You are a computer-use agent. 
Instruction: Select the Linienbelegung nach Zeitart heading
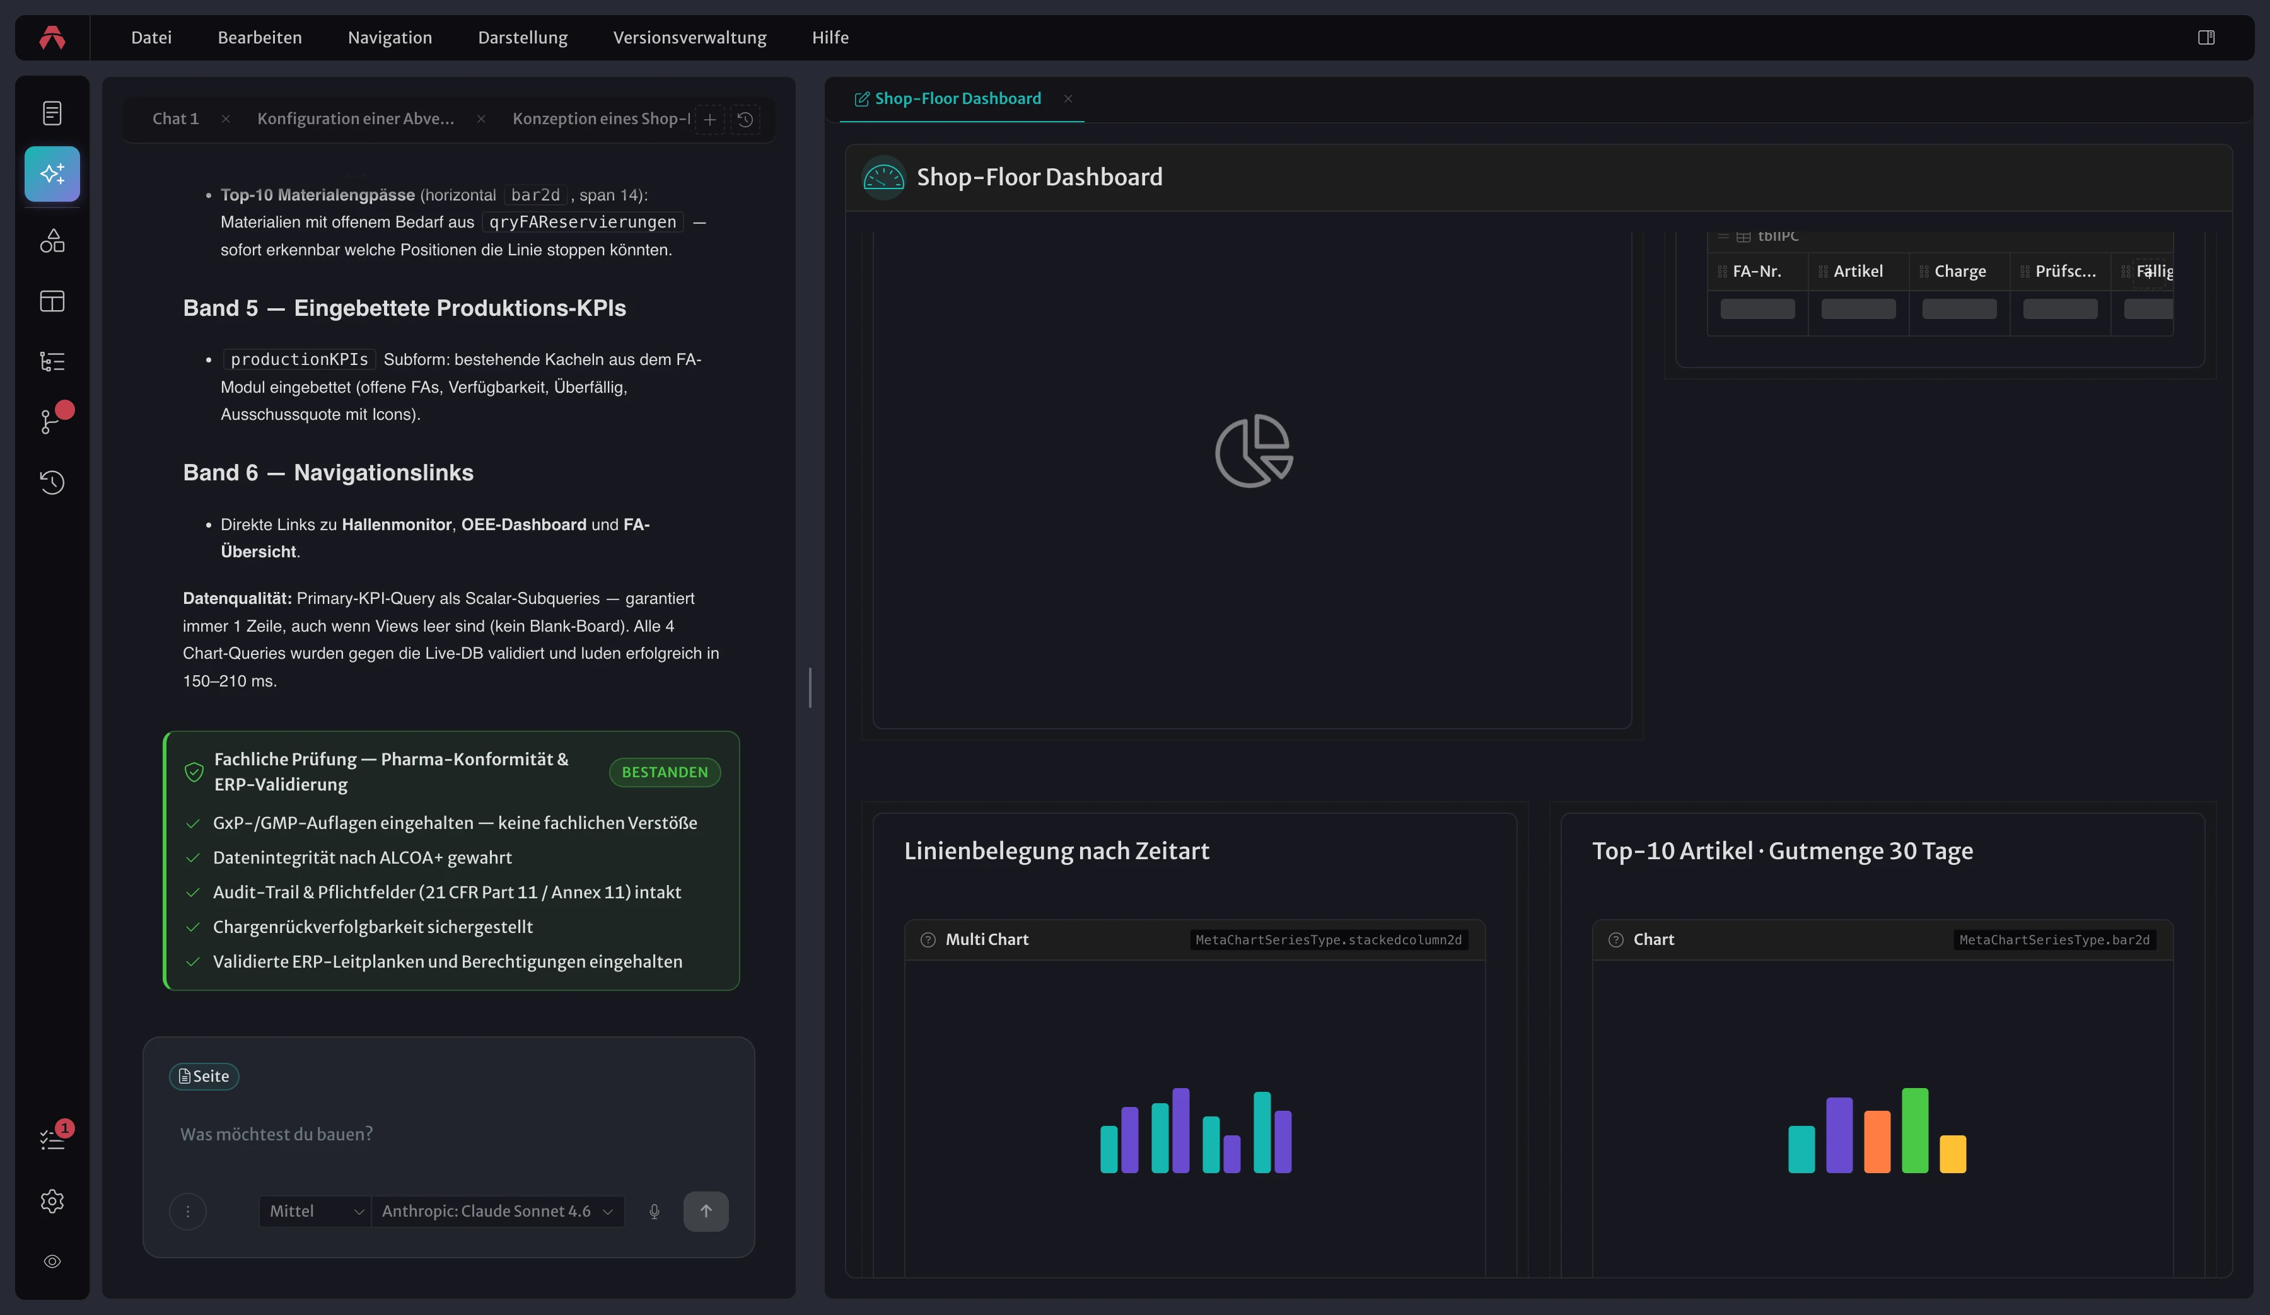1057,851
